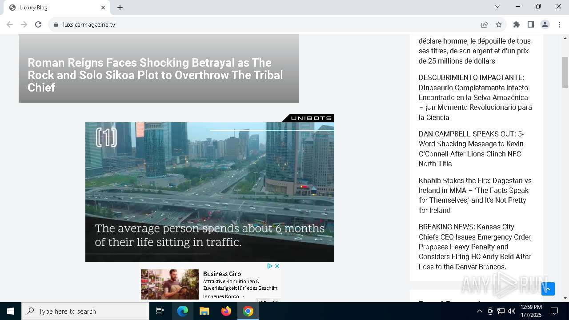Show hidden system tray icons
Image resolution: width=569 pixels, height=320 pixels.
pyautogui.click(x=479, y=311)
